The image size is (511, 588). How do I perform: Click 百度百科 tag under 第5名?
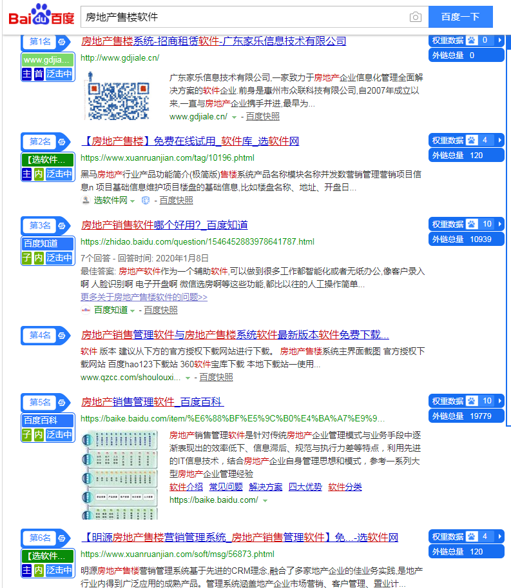[48, 421]
